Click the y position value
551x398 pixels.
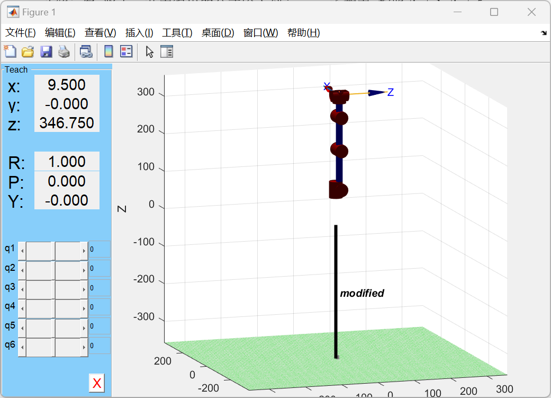(x=67, y=104)
